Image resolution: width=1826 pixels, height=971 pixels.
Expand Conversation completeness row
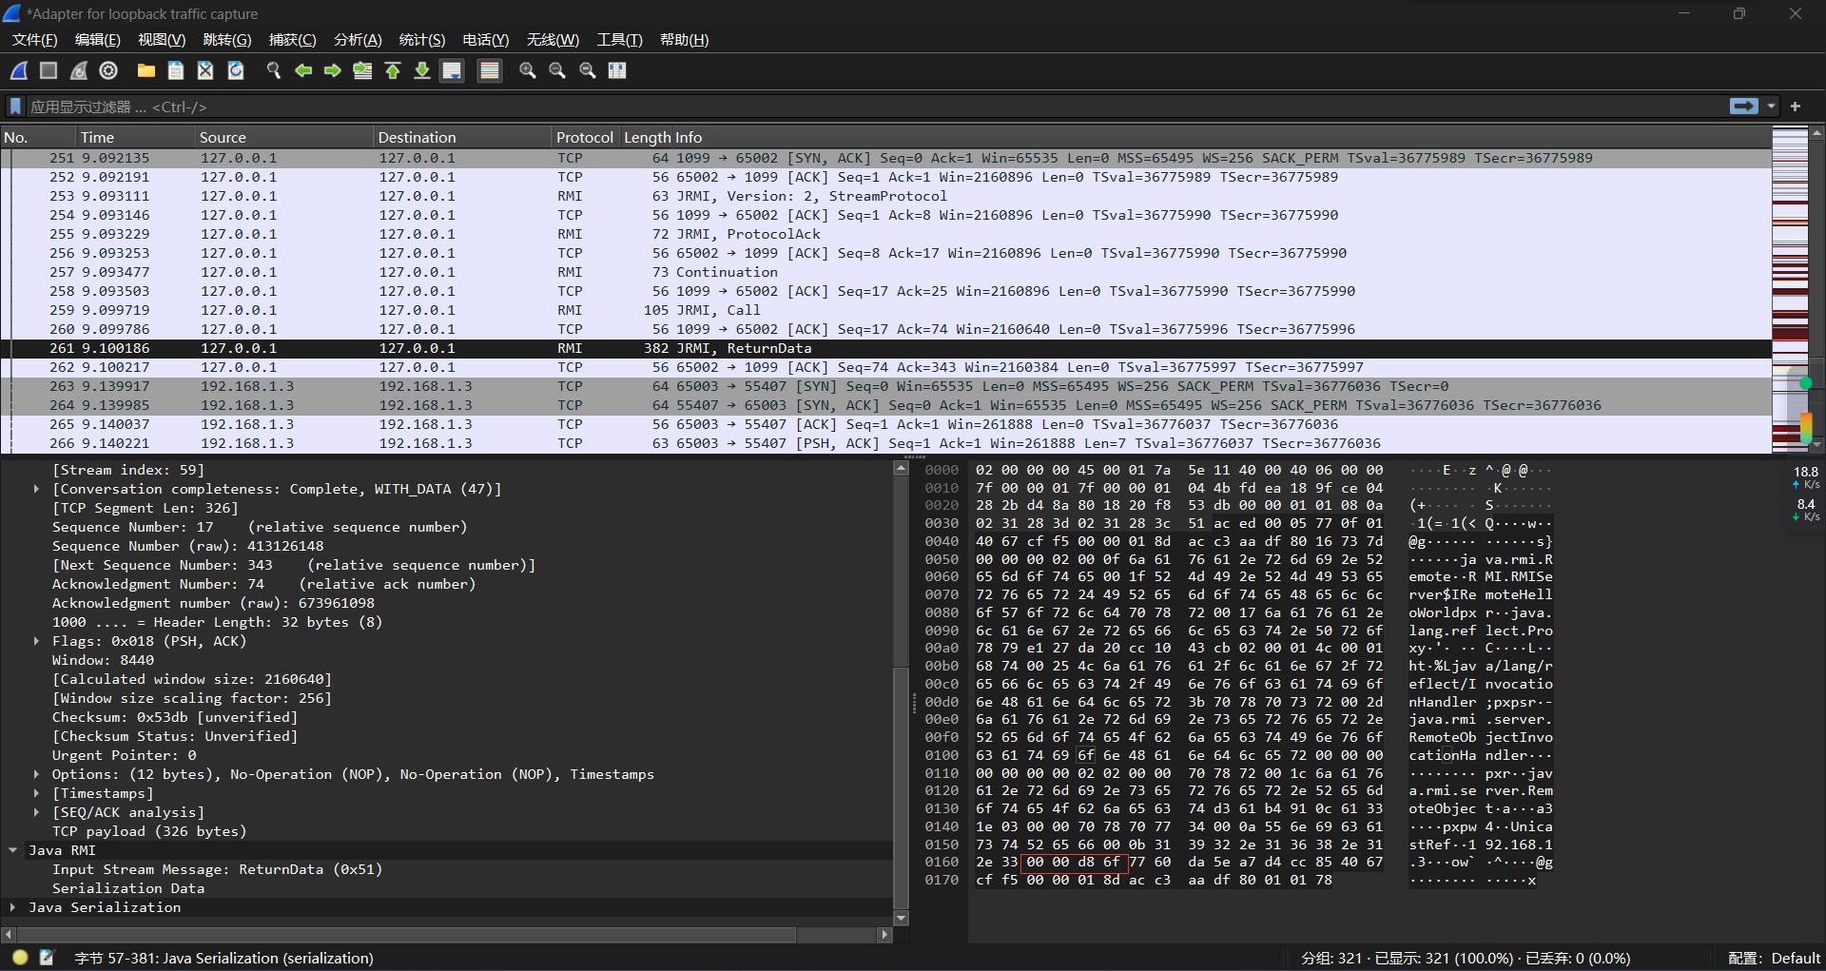[36, 489]
